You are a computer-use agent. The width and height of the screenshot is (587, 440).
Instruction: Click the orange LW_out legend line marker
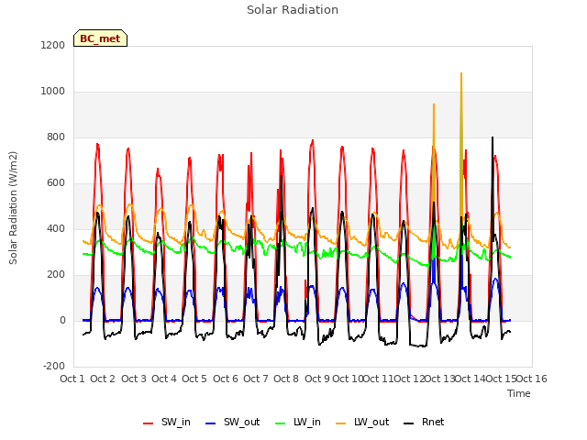341,423
